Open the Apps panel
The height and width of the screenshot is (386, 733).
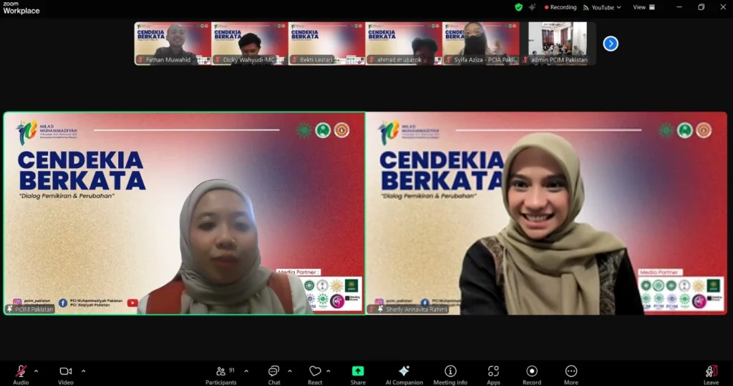tap(493, 375)
